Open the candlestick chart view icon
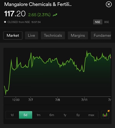This screenshot has width=115, height=128. (x=105, y=115)
